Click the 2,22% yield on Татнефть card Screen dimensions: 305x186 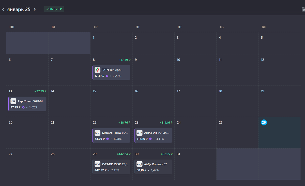click(117, 76)
